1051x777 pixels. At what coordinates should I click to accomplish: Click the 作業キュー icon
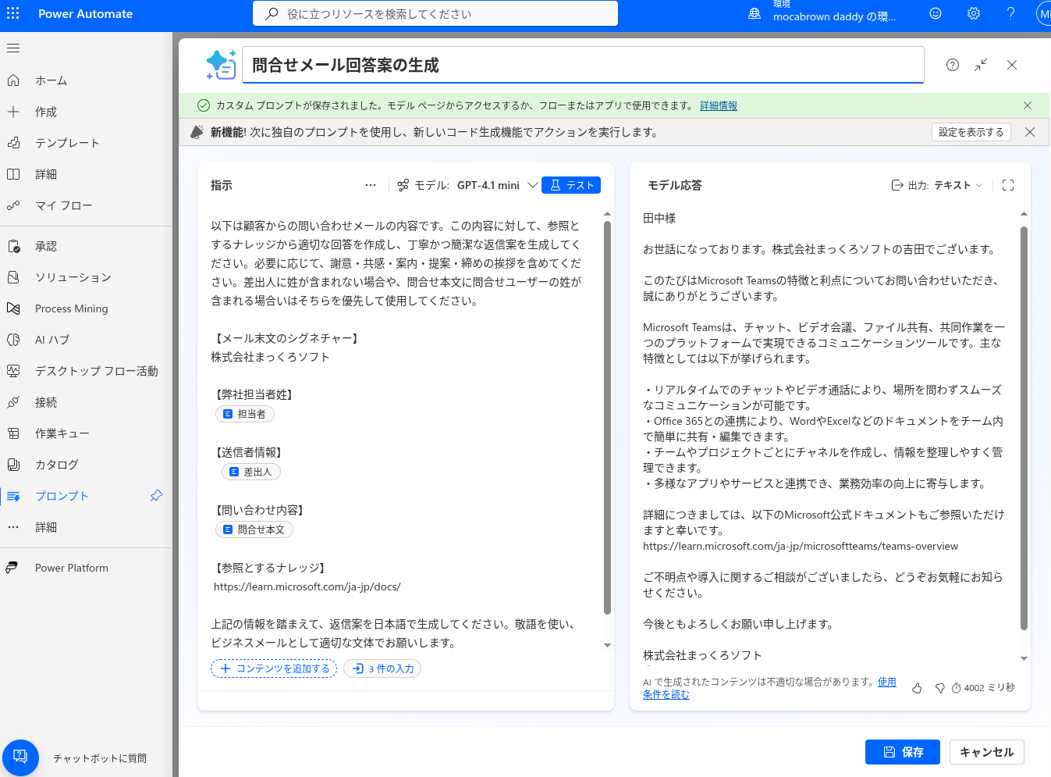pos(13,433)
